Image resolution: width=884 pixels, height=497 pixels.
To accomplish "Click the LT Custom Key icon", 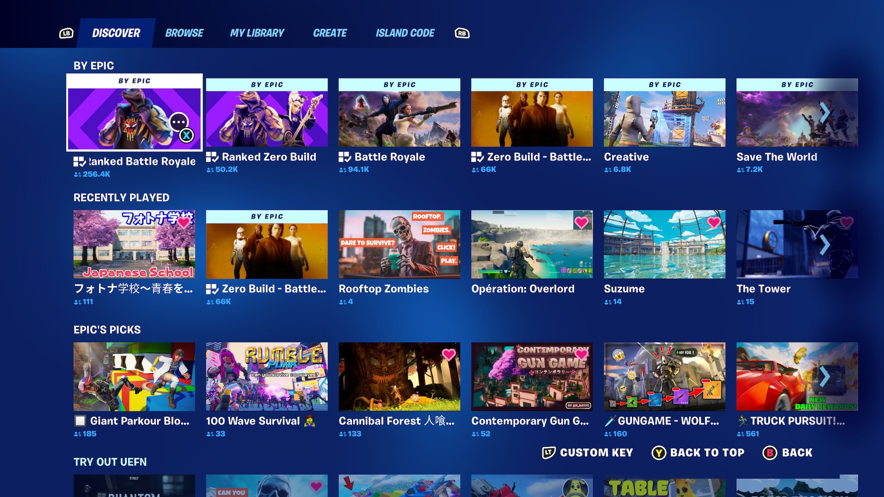I will pyautogui.click(x=548, y=452).
